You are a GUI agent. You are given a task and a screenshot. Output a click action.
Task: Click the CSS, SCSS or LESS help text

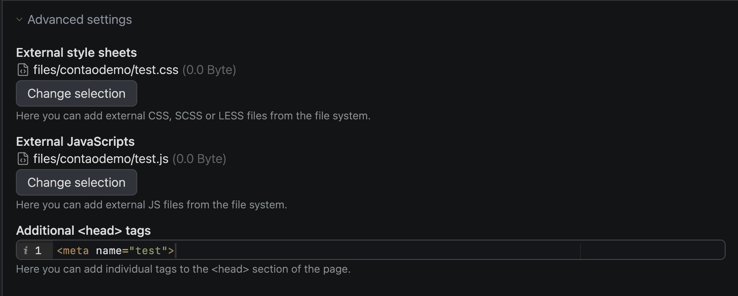[x=193, y=116]
